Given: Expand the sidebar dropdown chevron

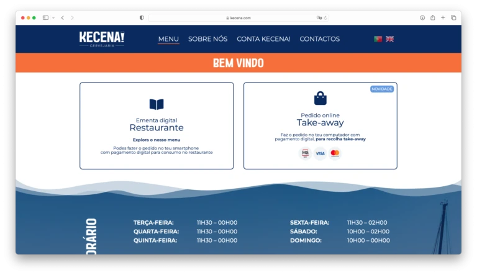Looking at the screenshot, I should pyautogui.click(x=53, y=18).
